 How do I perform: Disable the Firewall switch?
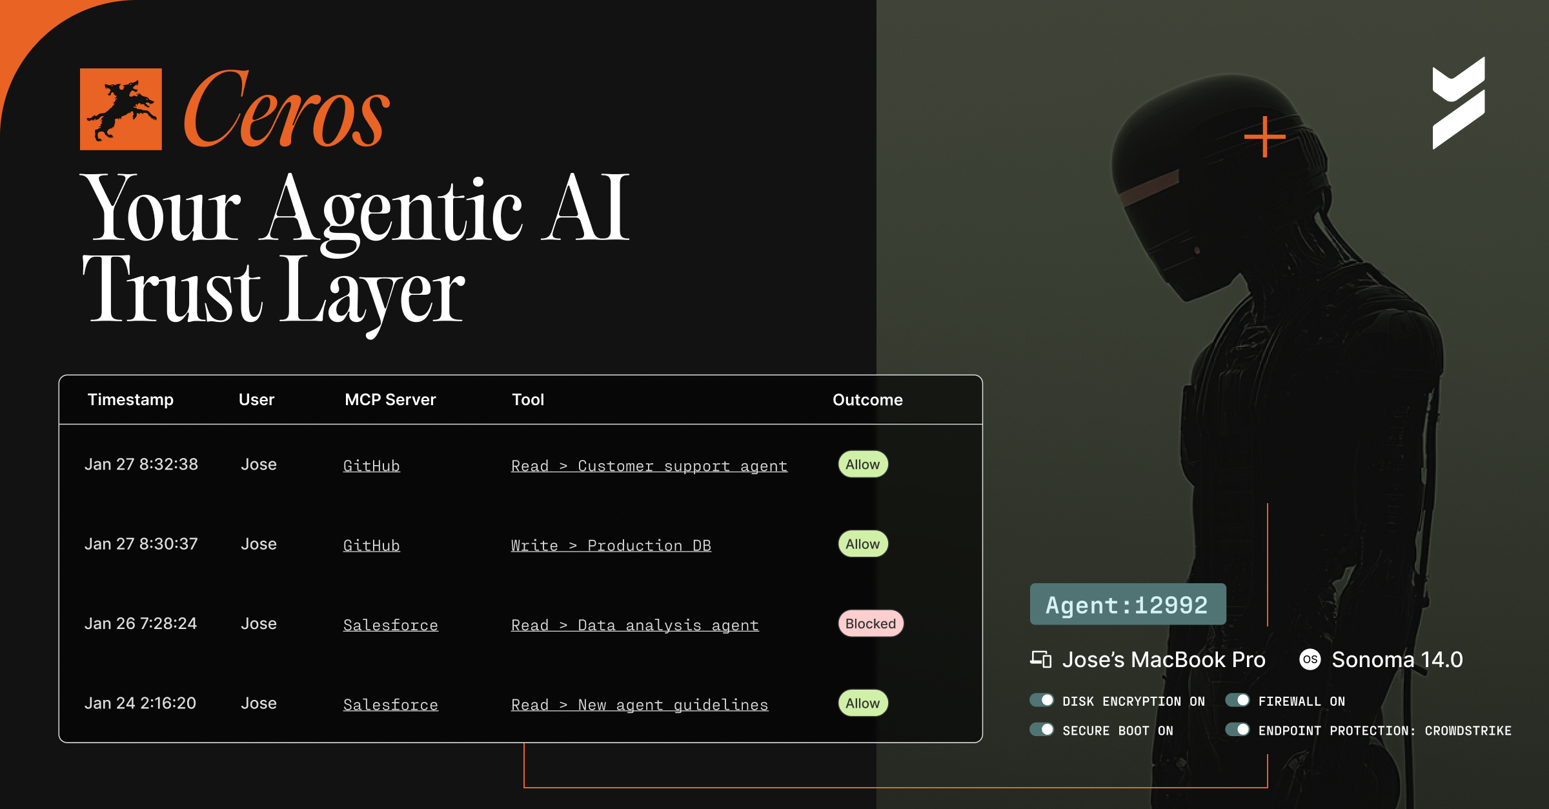click(x=1239, y=699)
